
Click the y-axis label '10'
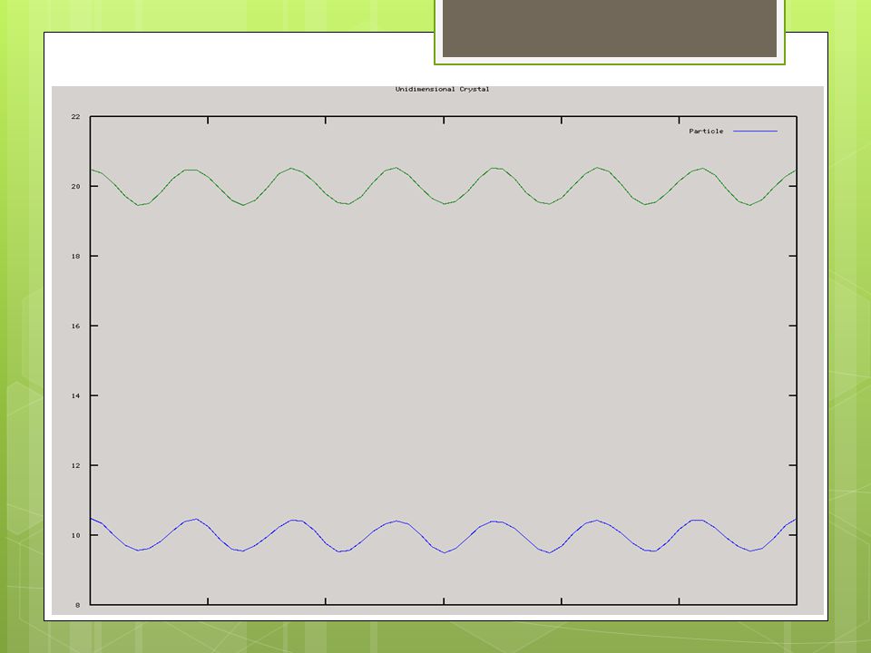75,535
